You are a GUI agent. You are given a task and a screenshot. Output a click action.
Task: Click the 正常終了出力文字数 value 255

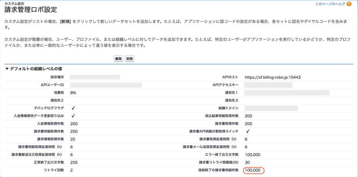(x=74, y=162)
